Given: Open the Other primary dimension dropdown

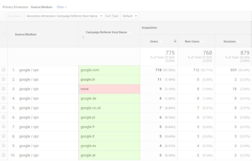Looking at the screenshot, I should (62, 7).
